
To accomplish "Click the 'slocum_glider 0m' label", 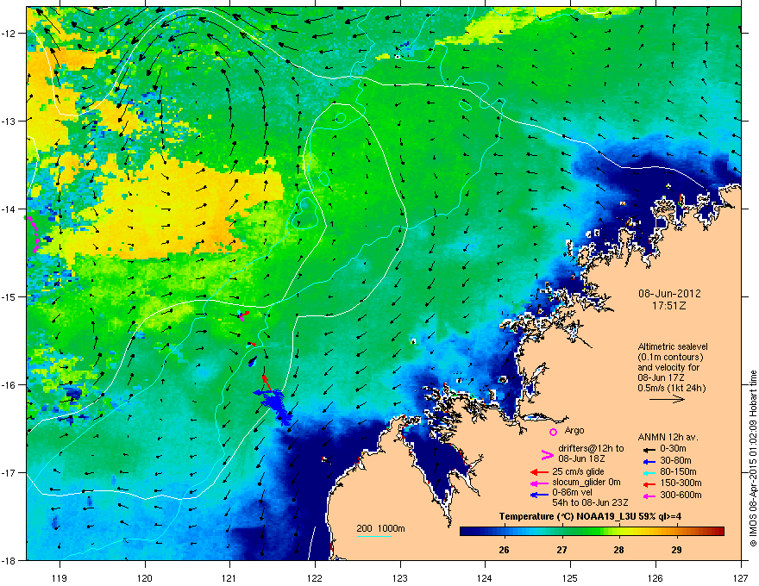I will click(x=586, y=483).
